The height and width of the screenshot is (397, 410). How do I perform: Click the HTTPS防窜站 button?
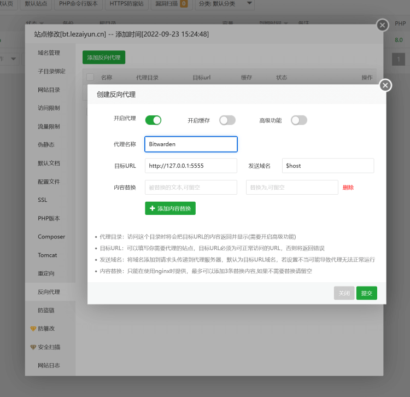127,4
